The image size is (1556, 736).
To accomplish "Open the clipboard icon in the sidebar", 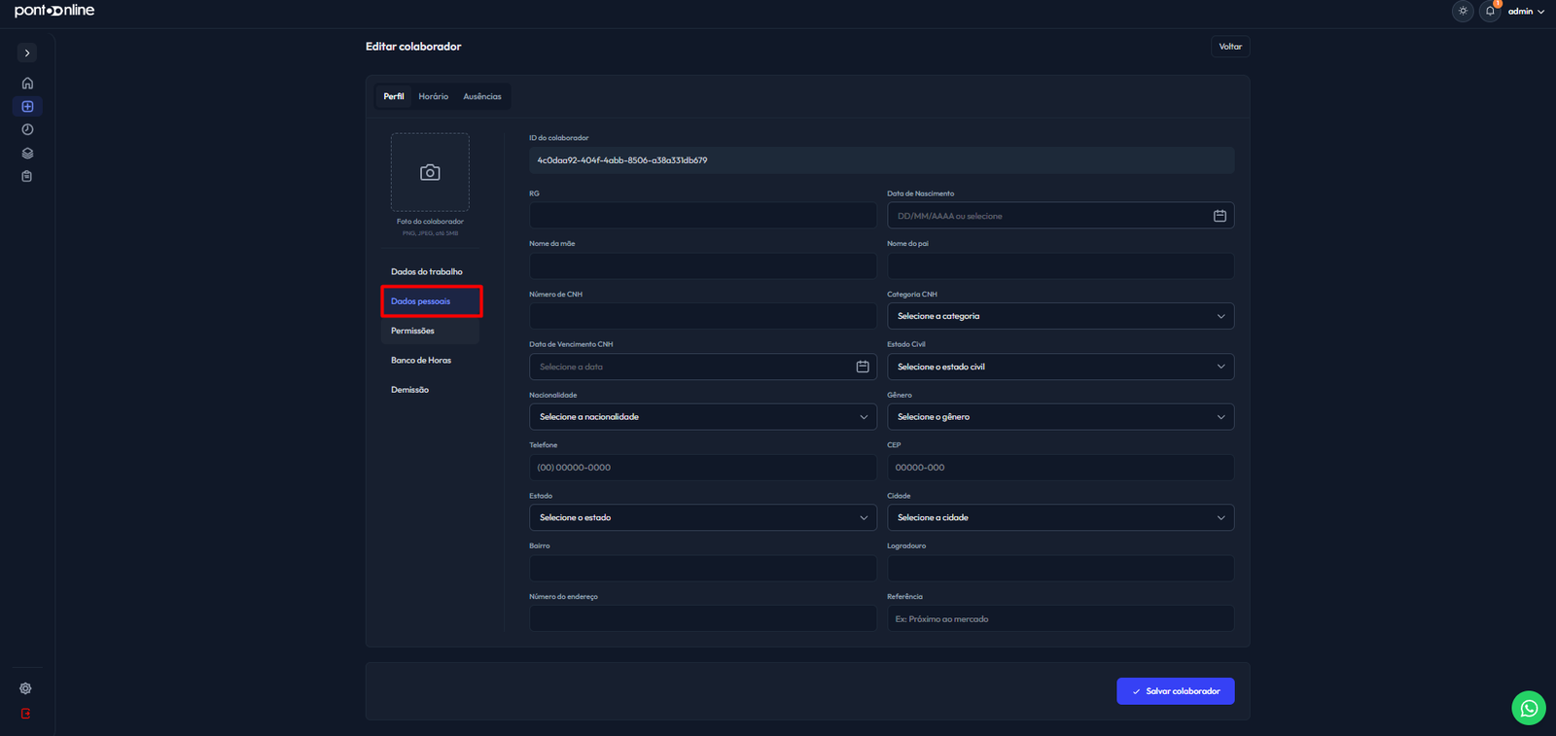I will click(27, 176).
